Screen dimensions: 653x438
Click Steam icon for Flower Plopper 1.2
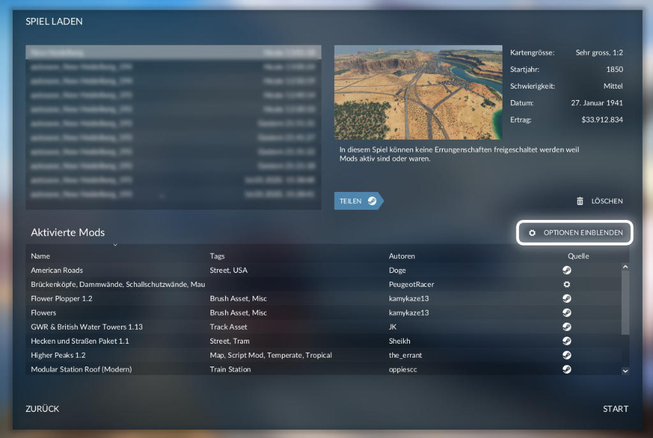tap(566, 298)
